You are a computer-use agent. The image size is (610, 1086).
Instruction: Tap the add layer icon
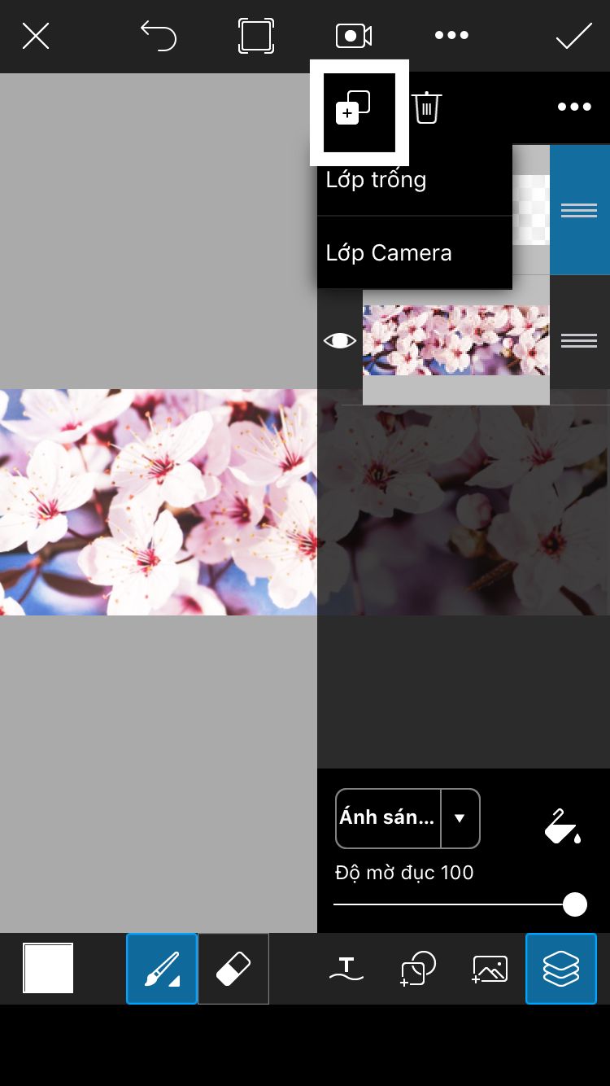(x=354, y=108)
